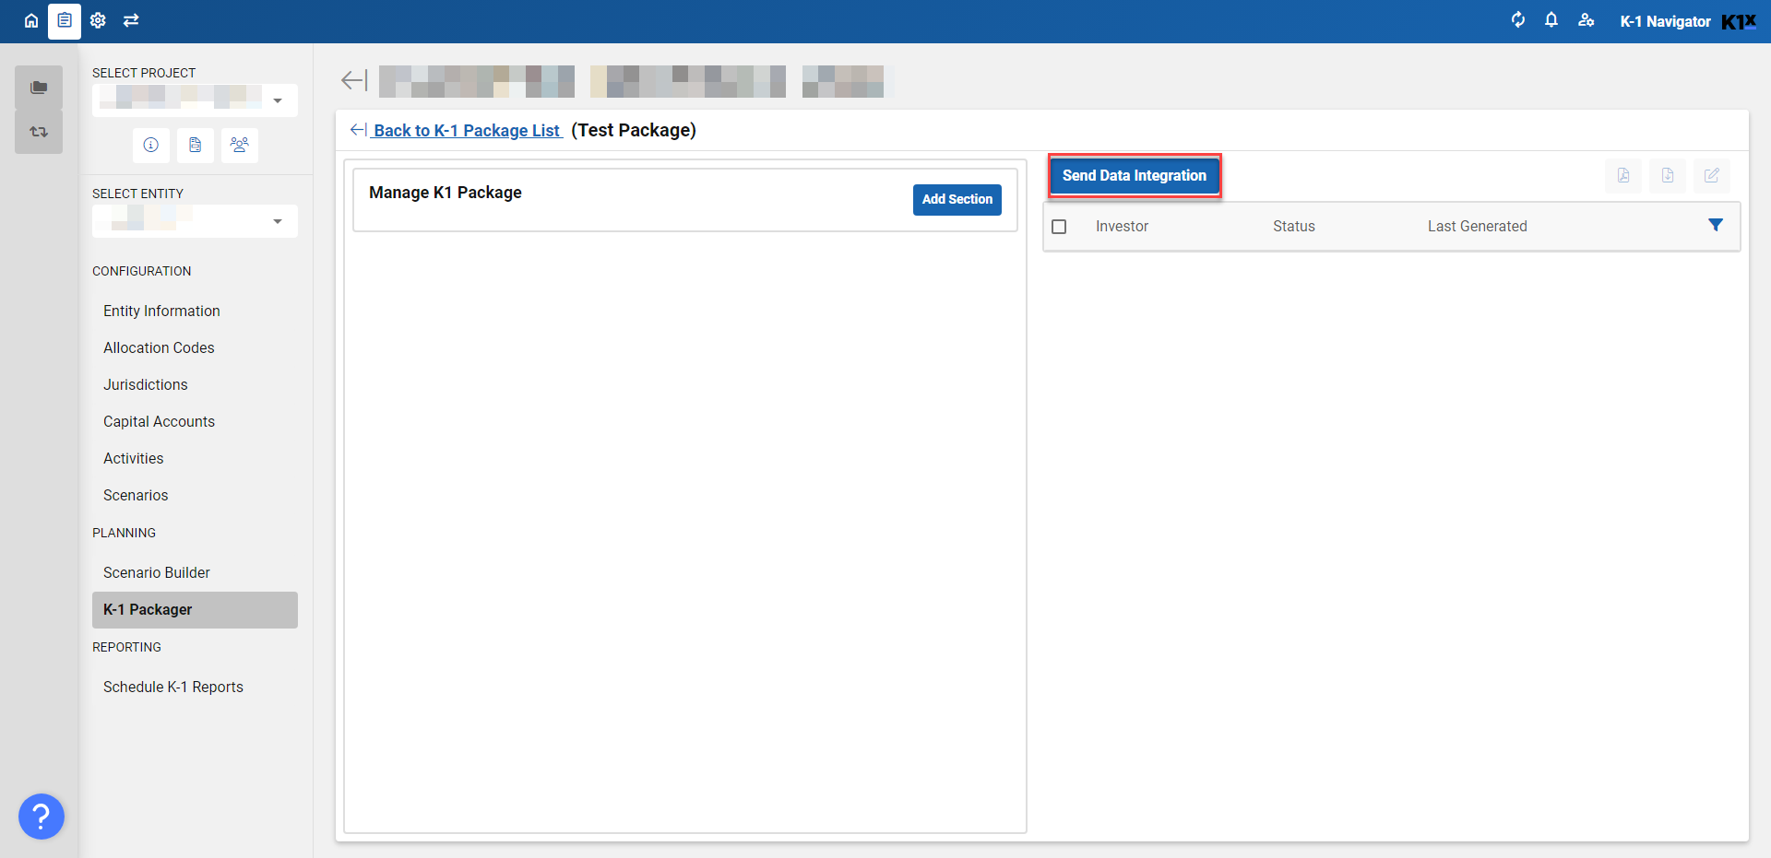Click the notifications bell icon
The height and width of the screenshot is (858, 1771).
point(1551,20)
